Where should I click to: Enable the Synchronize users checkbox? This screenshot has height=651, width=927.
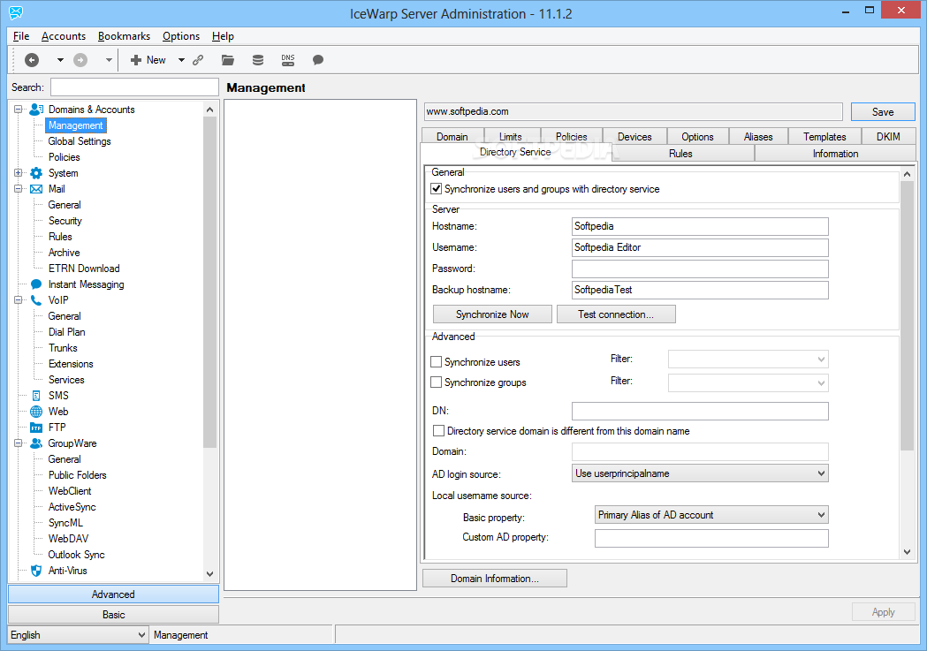437,361
